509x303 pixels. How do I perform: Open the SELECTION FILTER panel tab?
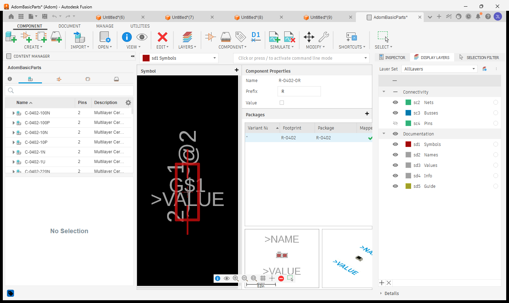[479, 57]
